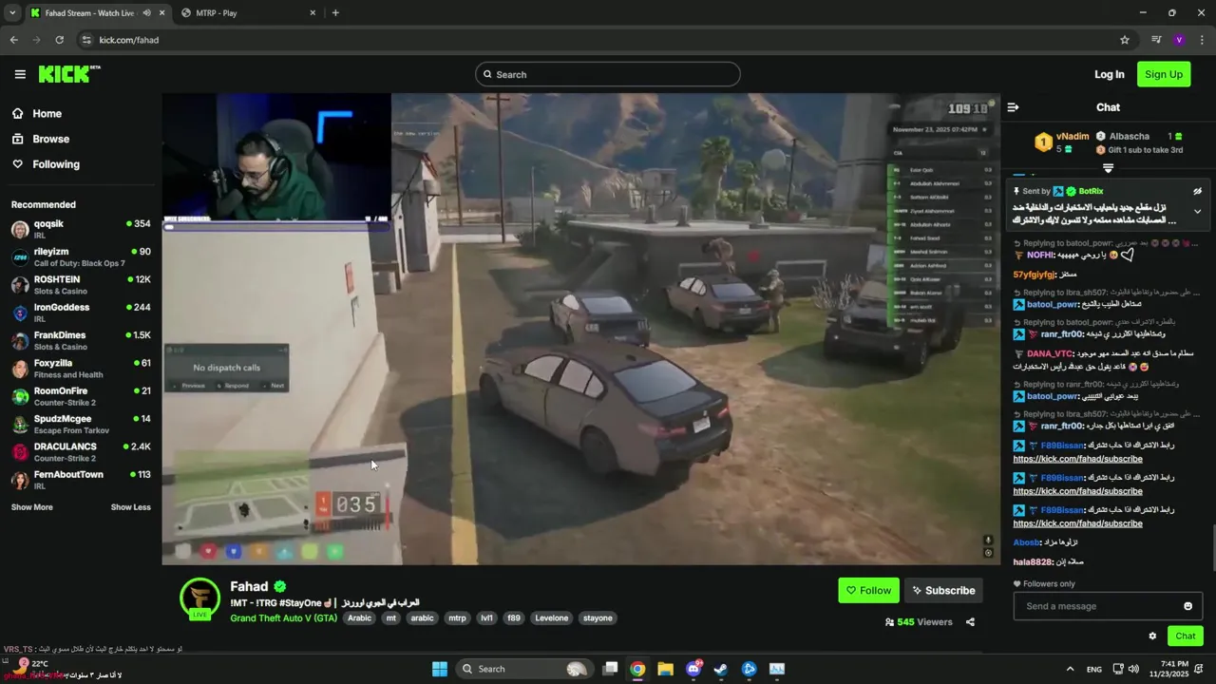
Task: Open a new browser tab
Action: [335, 13]
